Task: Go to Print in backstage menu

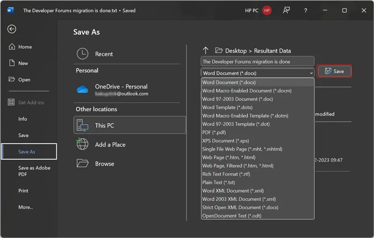Action: pos(23,190)
